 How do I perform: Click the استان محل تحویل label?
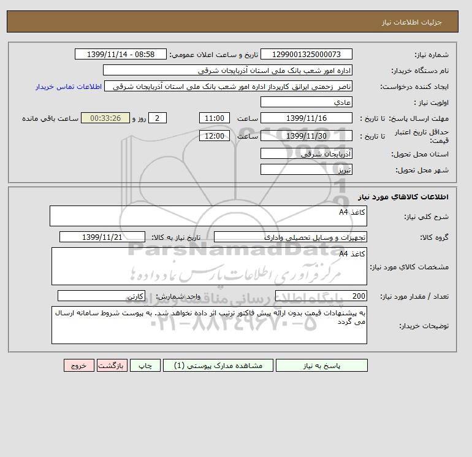[x=420, y=154]
